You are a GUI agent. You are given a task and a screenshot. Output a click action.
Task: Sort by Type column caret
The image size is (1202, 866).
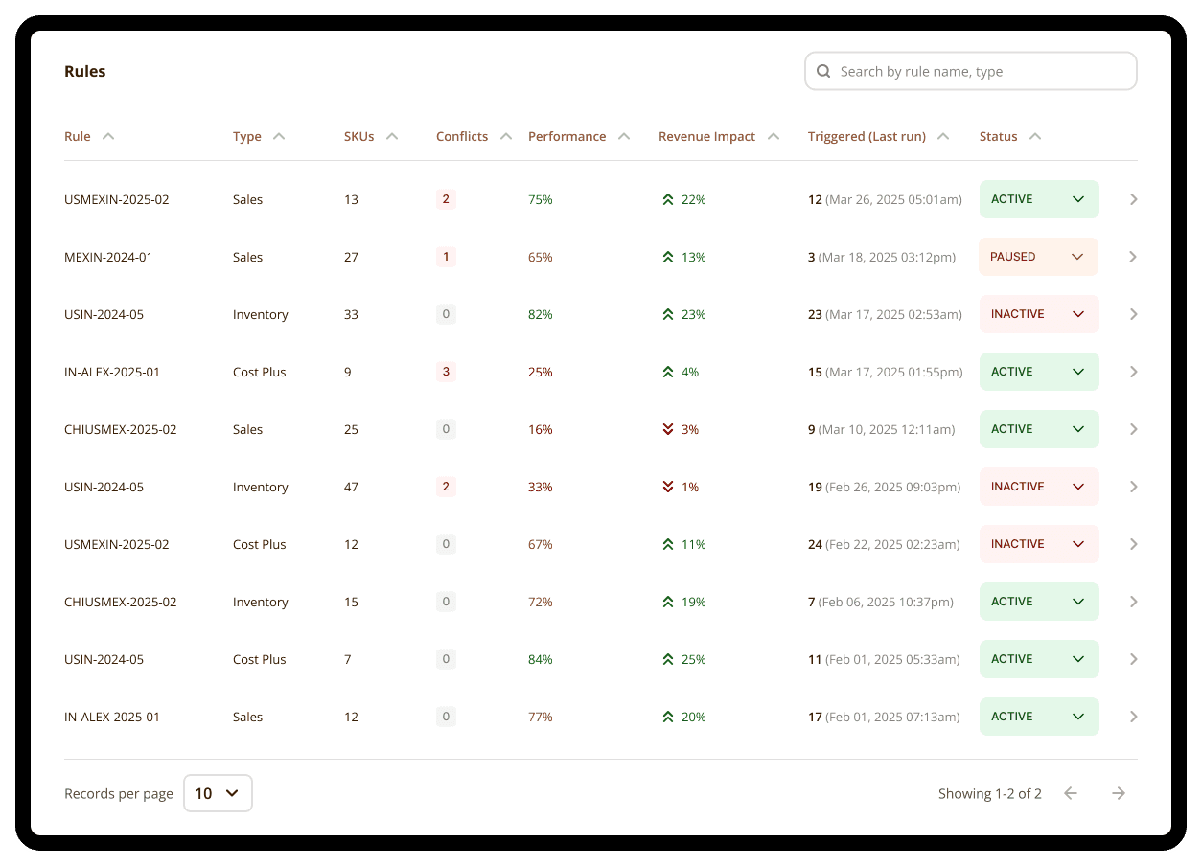[279, 136]
